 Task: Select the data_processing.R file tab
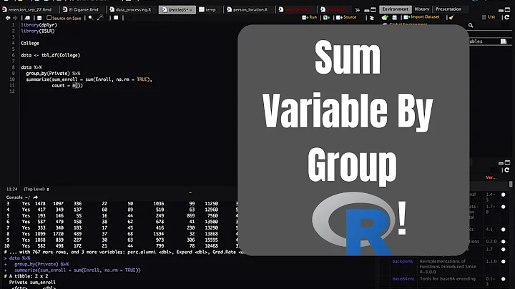133,10
